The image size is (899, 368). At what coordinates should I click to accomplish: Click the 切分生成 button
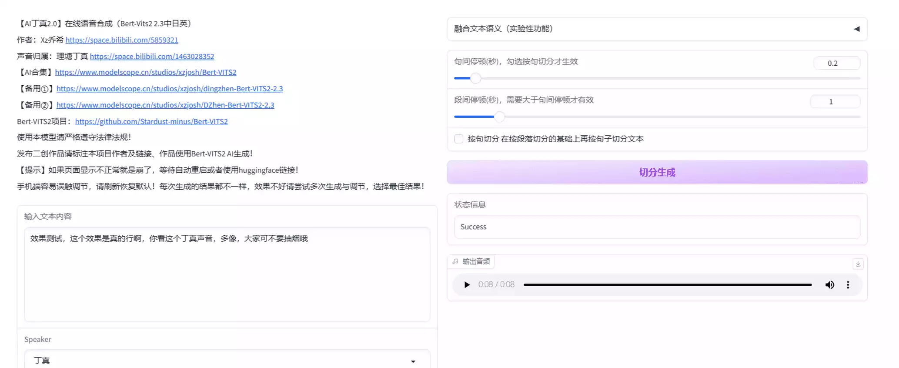pos(657,172)
